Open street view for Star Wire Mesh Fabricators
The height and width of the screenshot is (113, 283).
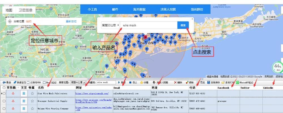tap(24, 93)
